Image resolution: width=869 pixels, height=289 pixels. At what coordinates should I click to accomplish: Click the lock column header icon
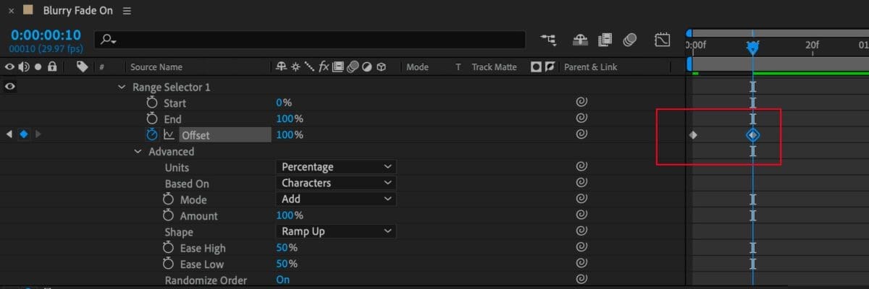coord(52,67)
